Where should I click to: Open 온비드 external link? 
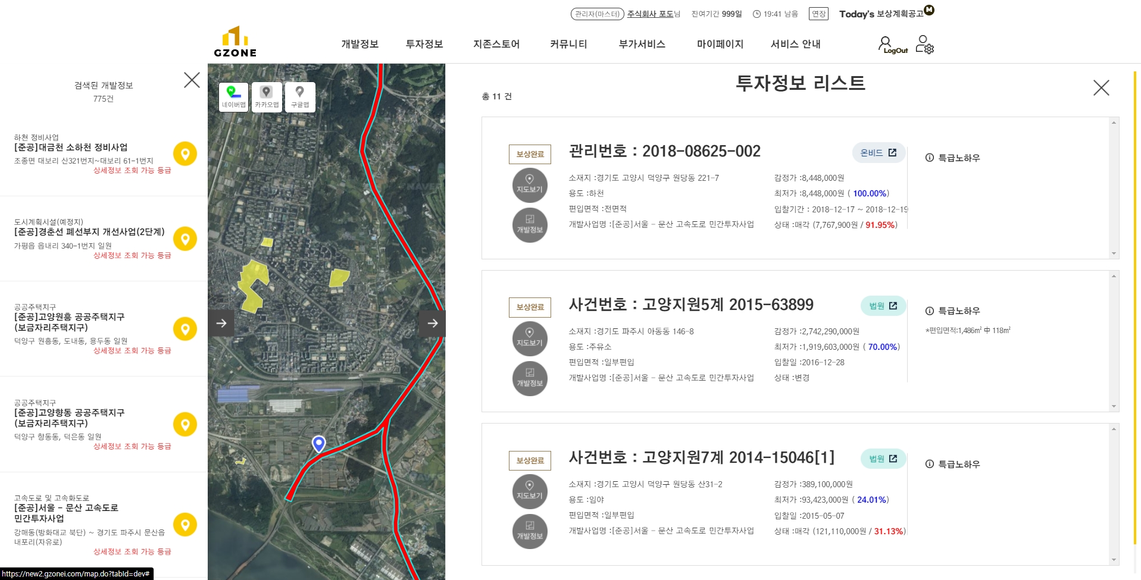click(x=879, y=153)
